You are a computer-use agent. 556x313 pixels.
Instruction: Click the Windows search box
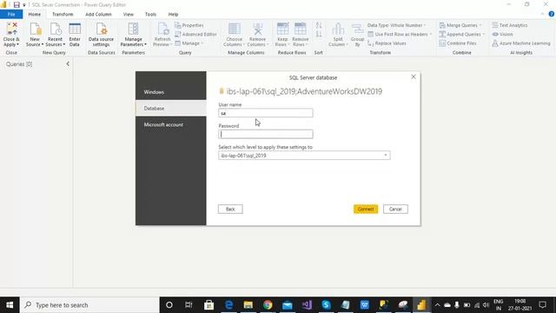click(x=89, y=305)
